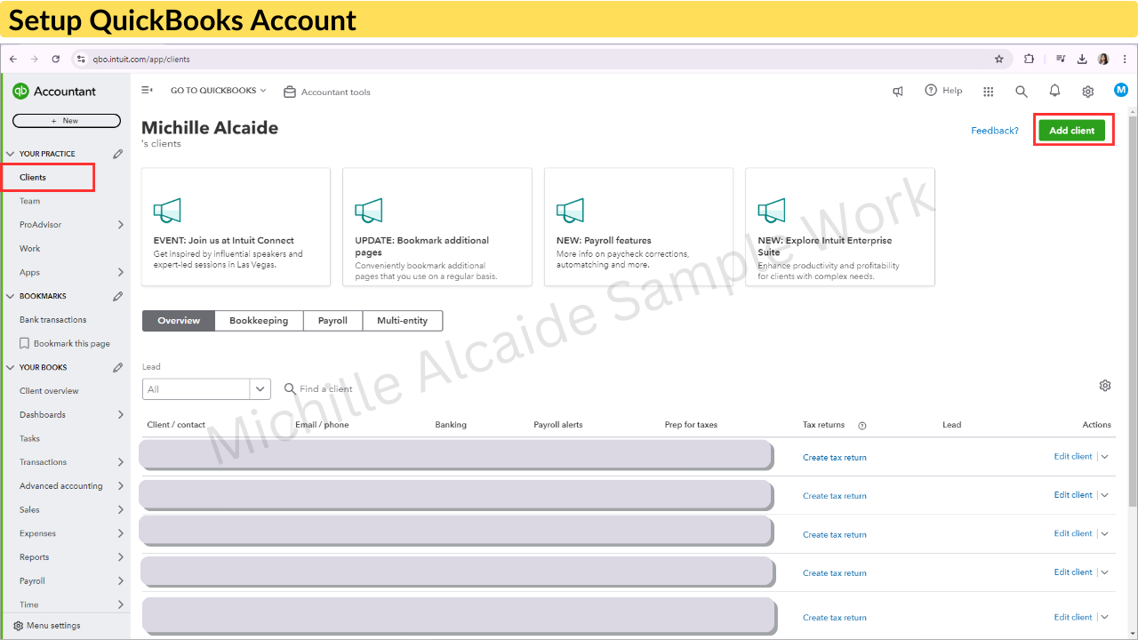Click the search magnifier in header
This screenshot has height=640, width=1138.
(1022, 91)
